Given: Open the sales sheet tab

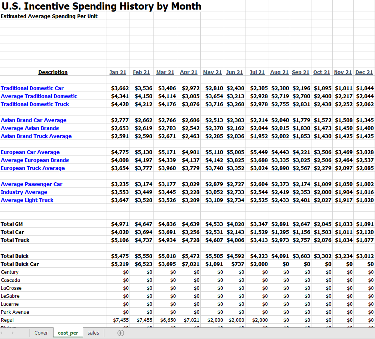Looking at the screenshot, I should 93,333.
